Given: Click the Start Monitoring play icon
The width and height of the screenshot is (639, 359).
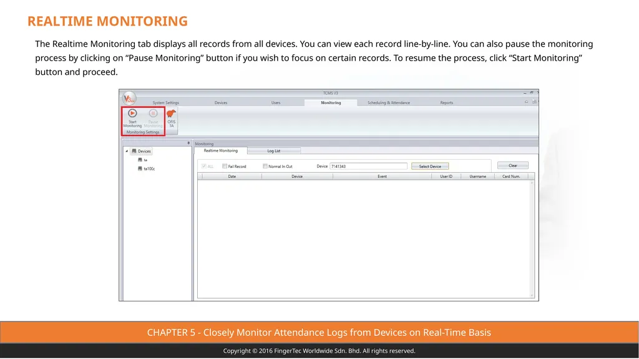Looking at the screenshot, I should pos(132,114).
